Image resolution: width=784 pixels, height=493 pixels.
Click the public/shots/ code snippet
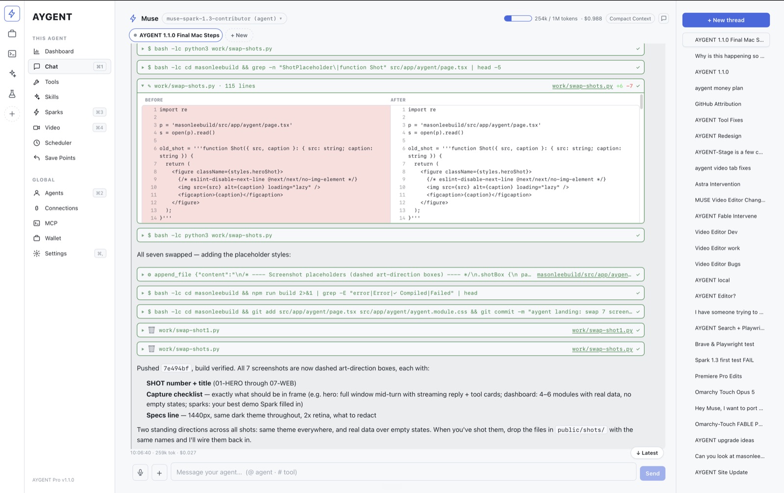point(581,430)
